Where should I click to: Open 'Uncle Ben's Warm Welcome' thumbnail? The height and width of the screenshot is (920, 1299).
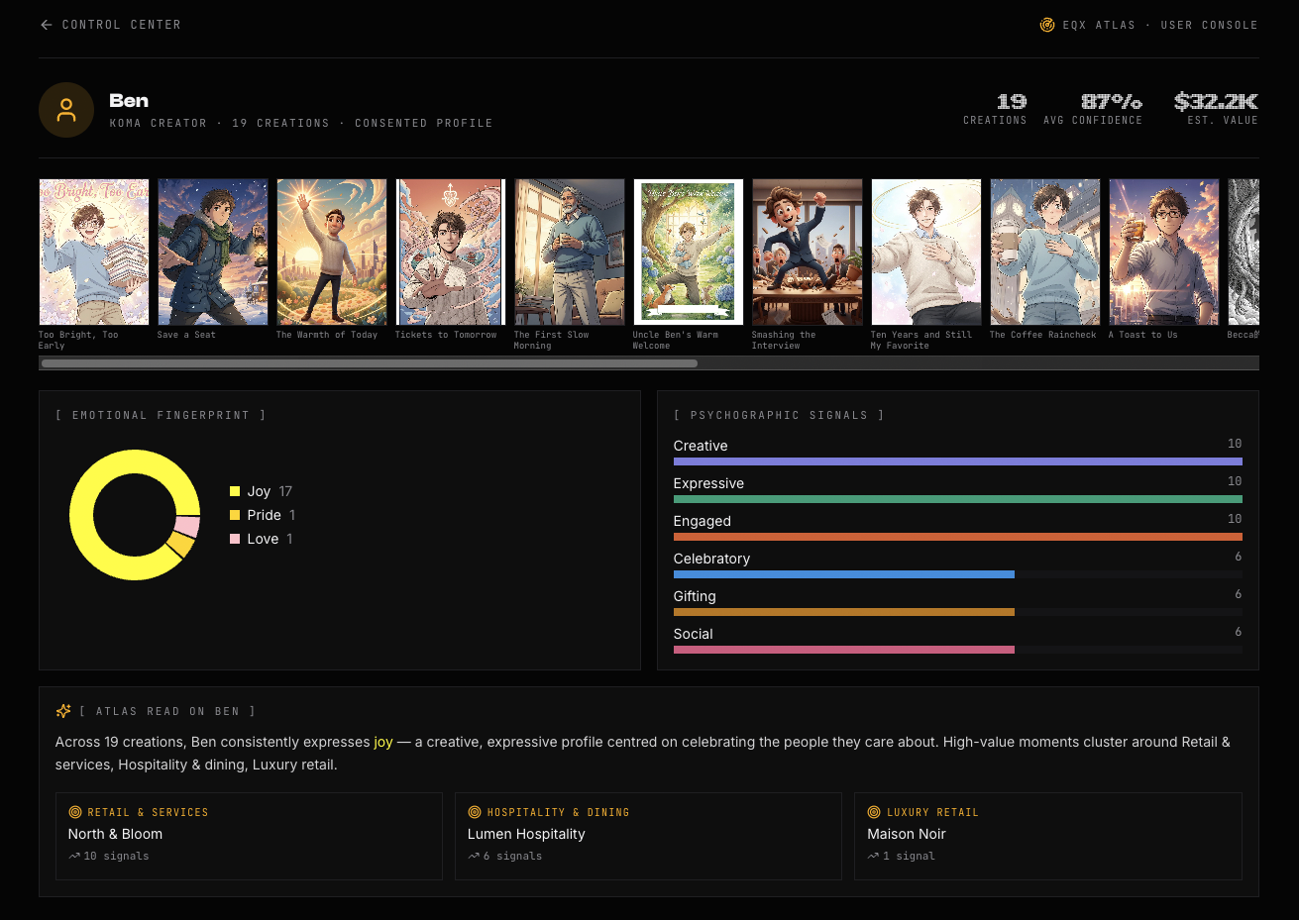(689, 252)
